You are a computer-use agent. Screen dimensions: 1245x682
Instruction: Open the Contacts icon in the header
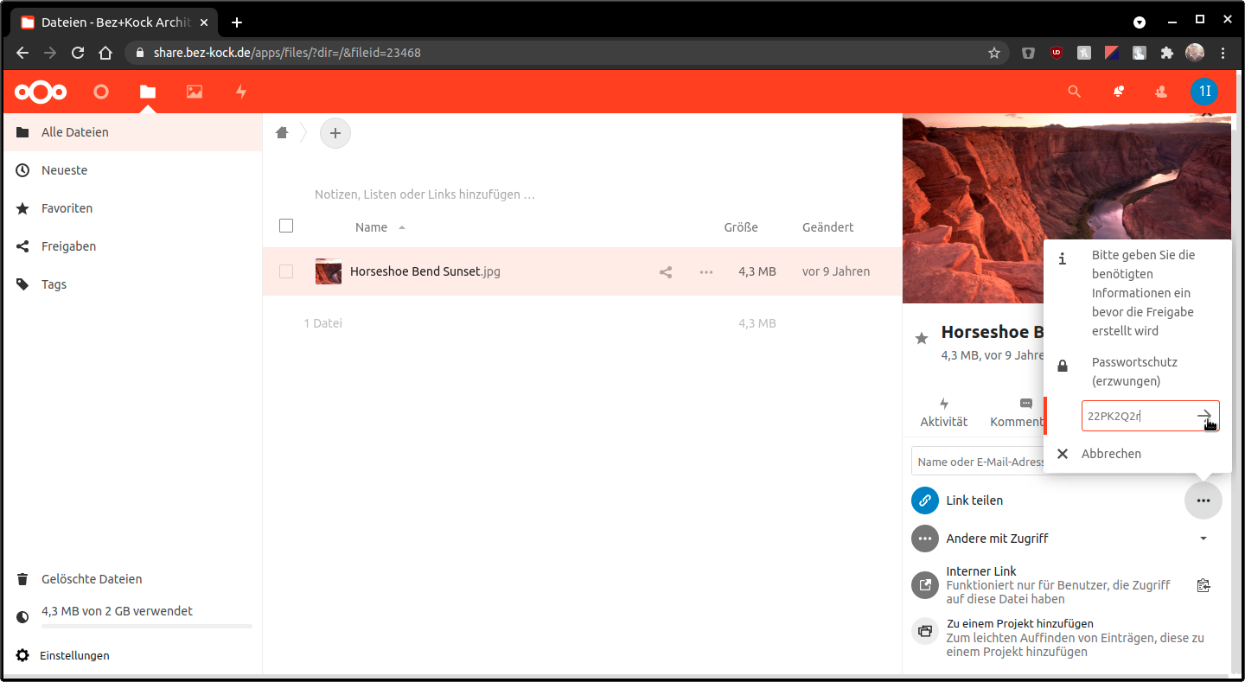coord(1161,92)
